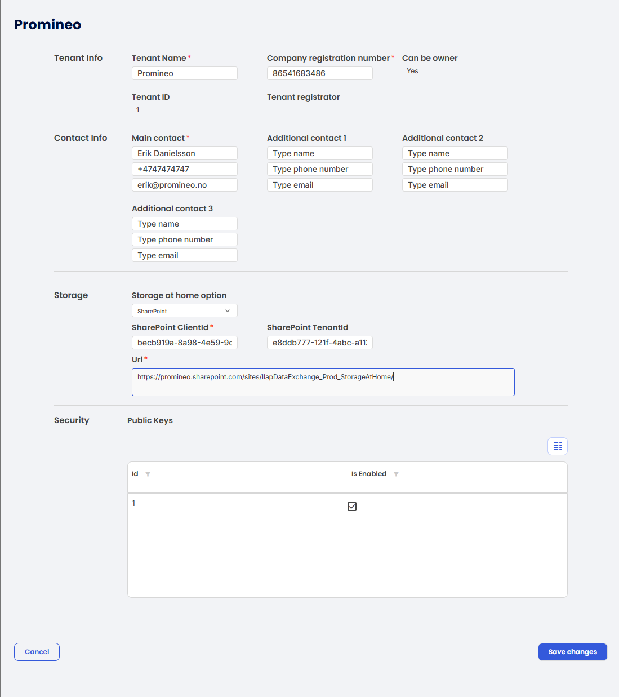Click Additional contact 3 phone number field
The height and width of the screenshot is (697, 619).
(x=185, y=239)
